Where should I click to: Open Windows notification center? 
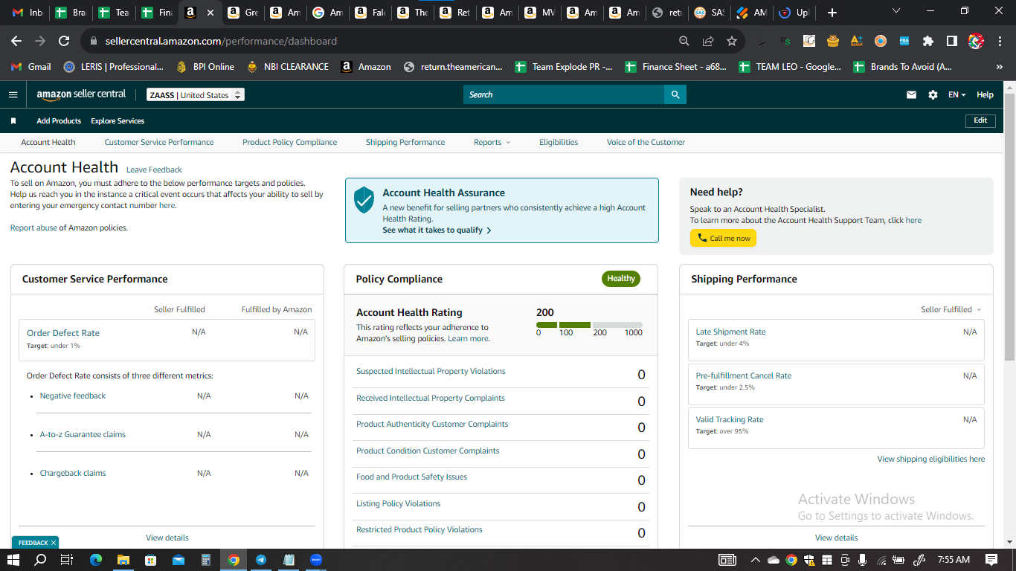(x=991, y=560)
